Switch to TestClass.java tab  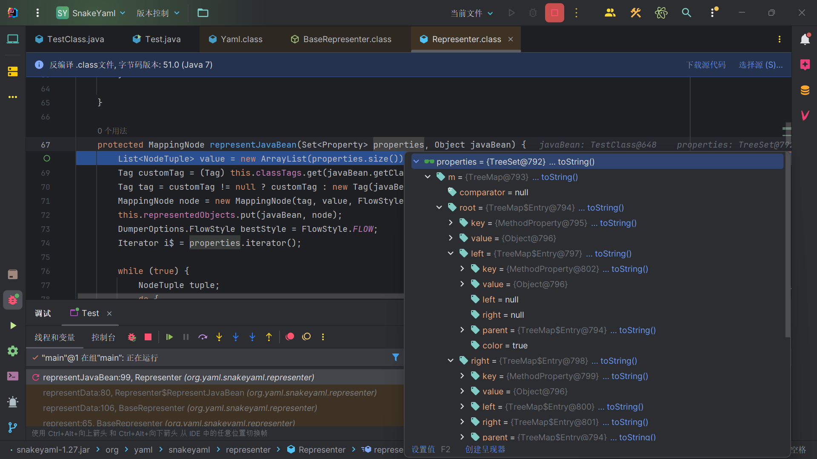69,39
